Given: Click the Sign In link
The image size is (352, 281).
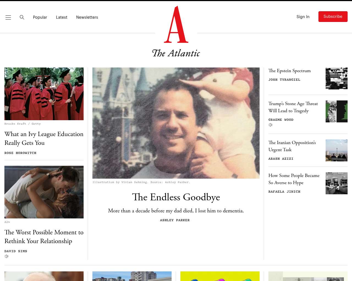Looking at the screenshot, I should pyautogui.click(x=303, y=17).
